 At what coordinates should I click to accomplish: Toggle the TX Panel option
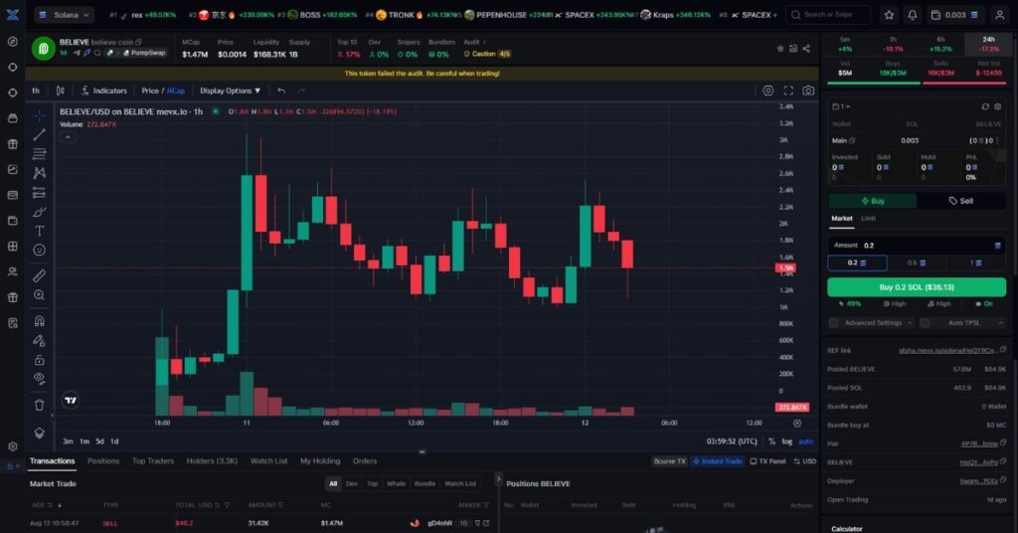tap(768, 461)
